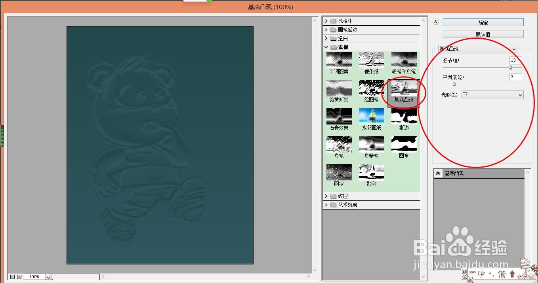Viewport: 538px width, 283px height.
Task: Toggle eye visibility of 基底凸现 effect layer
Action: 438,174
